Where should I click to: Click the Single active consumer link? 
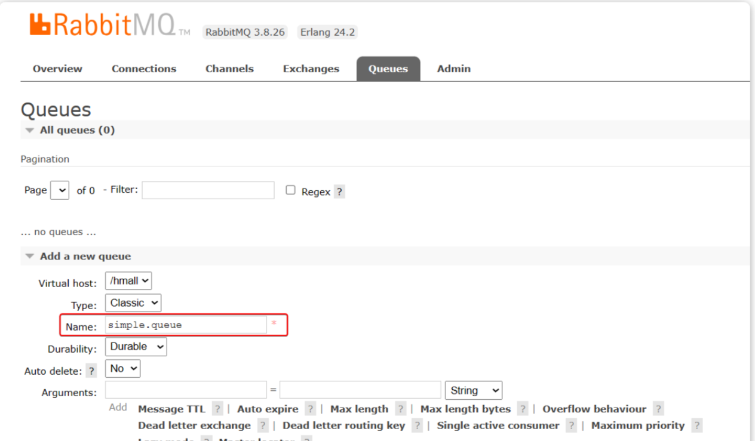click(498, 426)
